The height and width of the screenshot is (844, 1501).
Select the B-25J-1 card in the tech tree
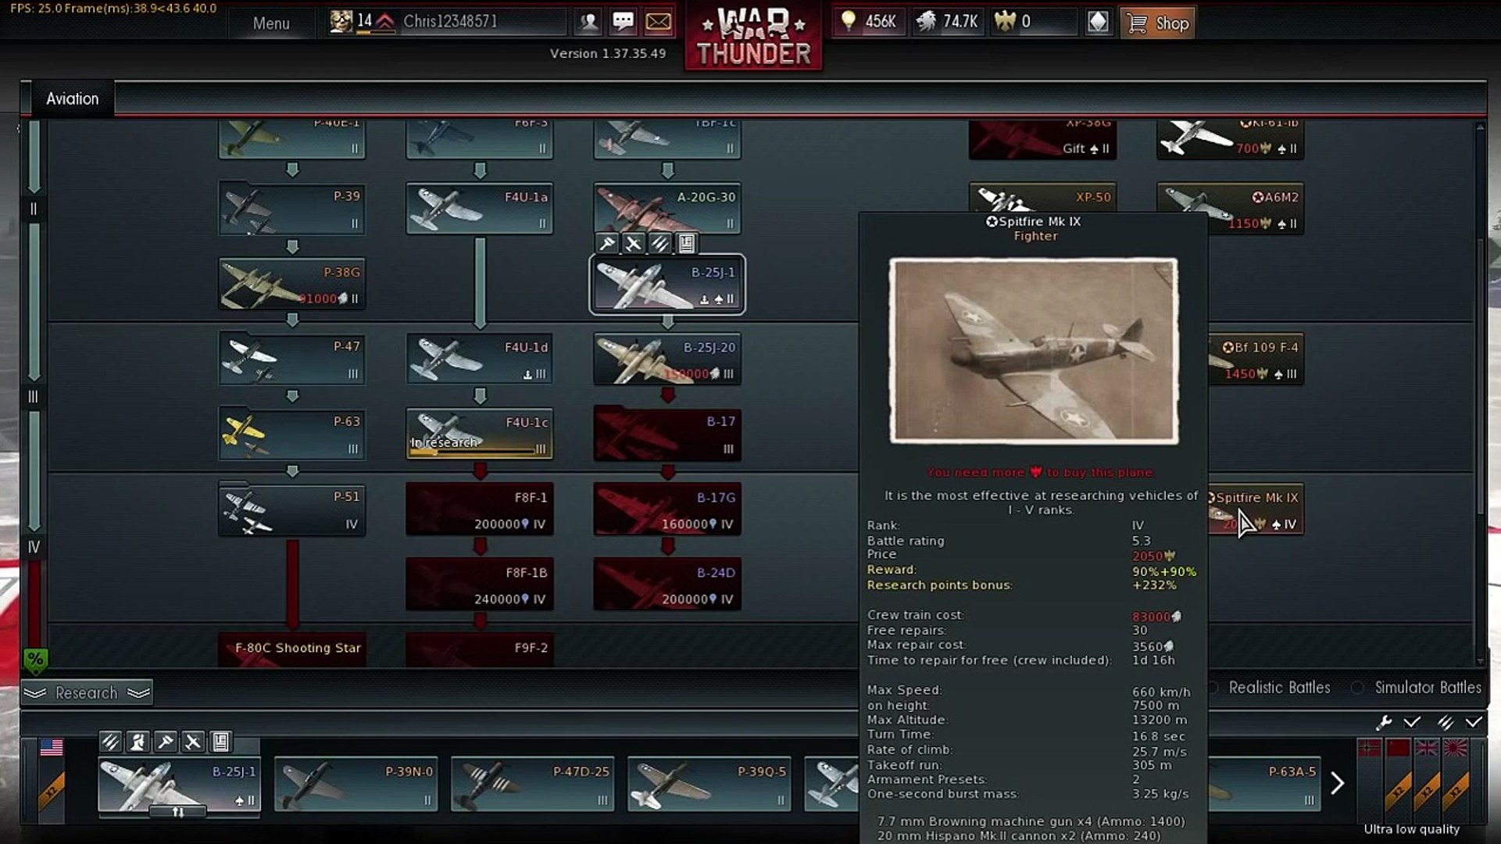[x=667, y=284]
